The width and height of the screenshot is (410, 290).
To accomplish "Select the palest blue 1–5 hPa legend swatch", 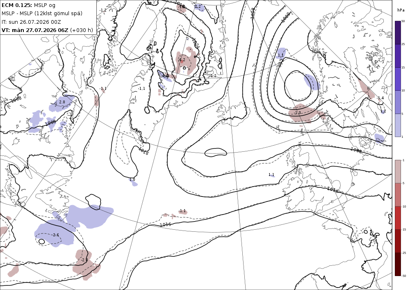I will [398, 125].
